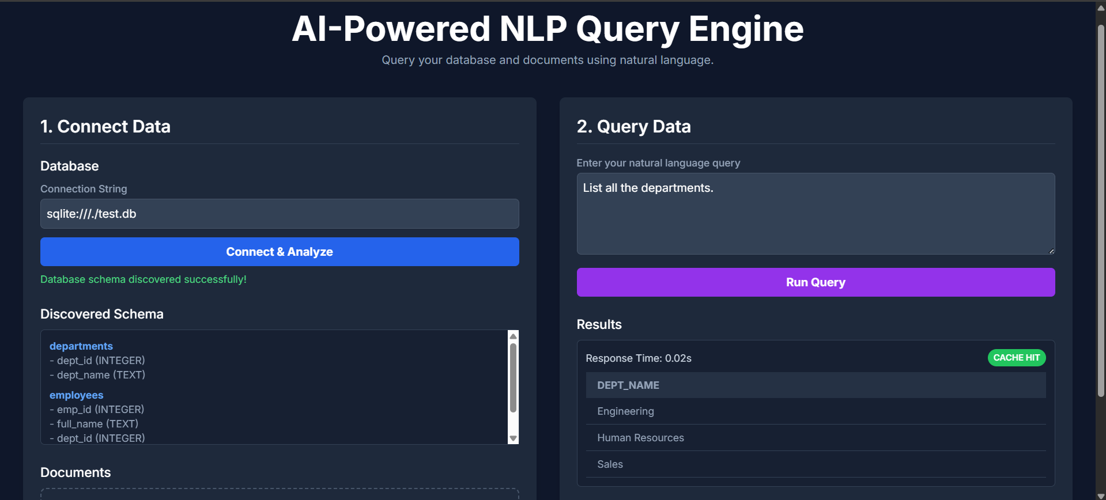The height and width of the screenshot is (500, 1106).
Task: Click the Connect & Analyze button
Action: click(x=280, y=252)
